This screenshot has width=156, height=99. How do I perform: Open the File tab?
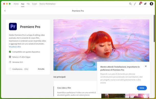tap(28, 4)
